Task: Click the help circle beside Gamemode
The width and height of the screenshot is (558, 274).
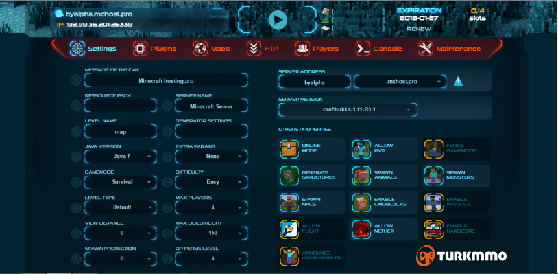Action: [x=76, y=182]
